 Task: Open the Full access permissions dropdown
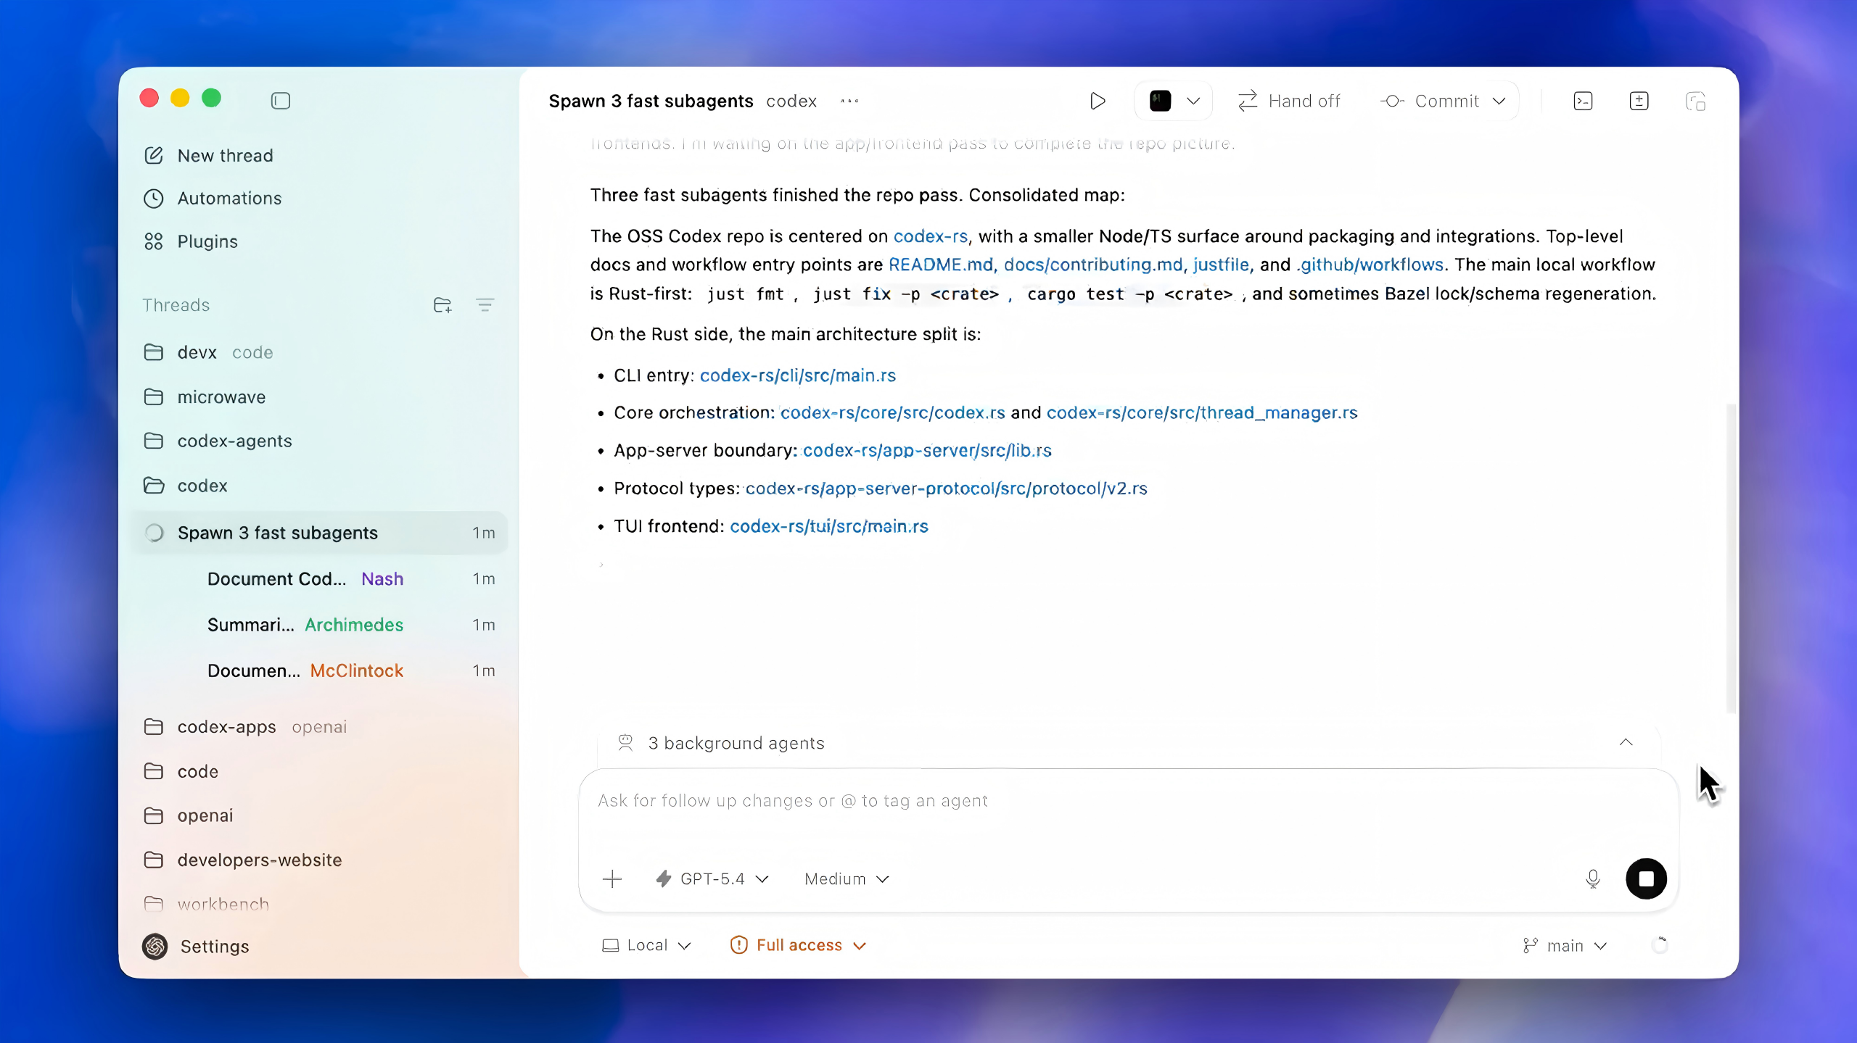coord(798,945)
